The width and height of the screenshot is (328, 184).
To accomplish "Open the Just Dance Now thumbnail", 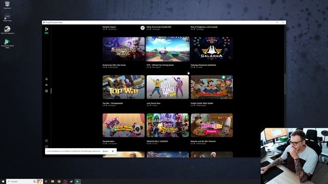I will (168, 87).
